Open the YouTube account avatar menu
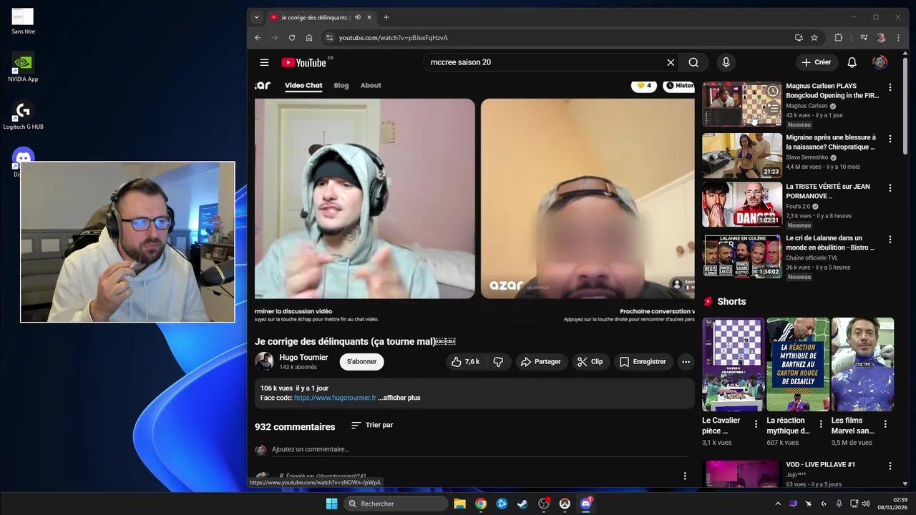This screenshot has width=916, height=515. tap(880, 62)
